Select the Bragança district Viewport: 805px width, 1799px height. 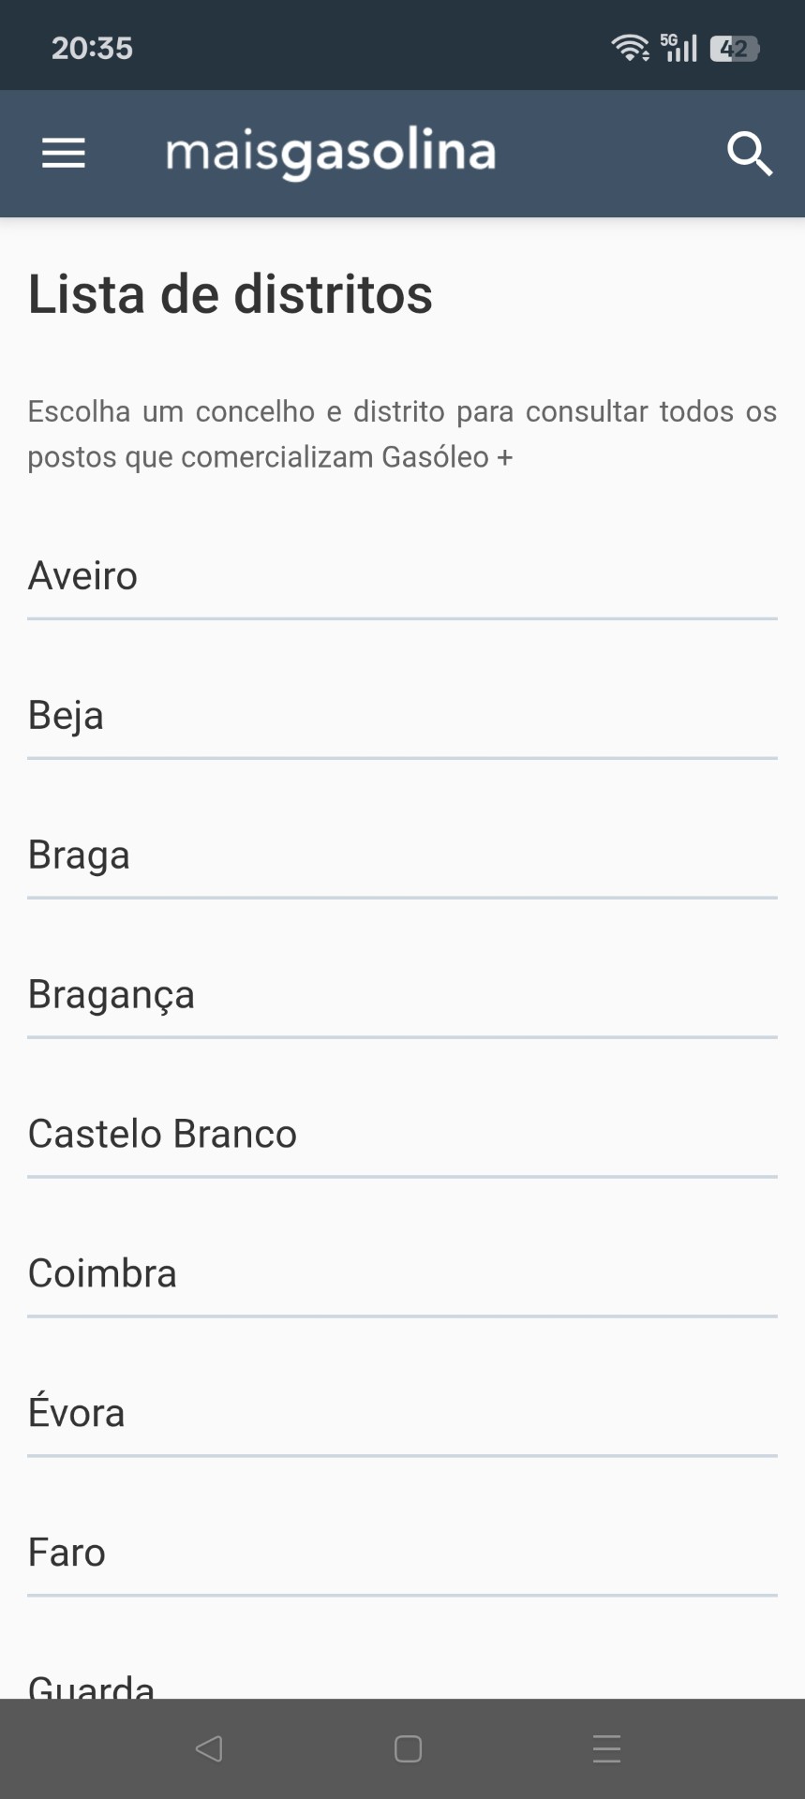(x=112, y=995)
